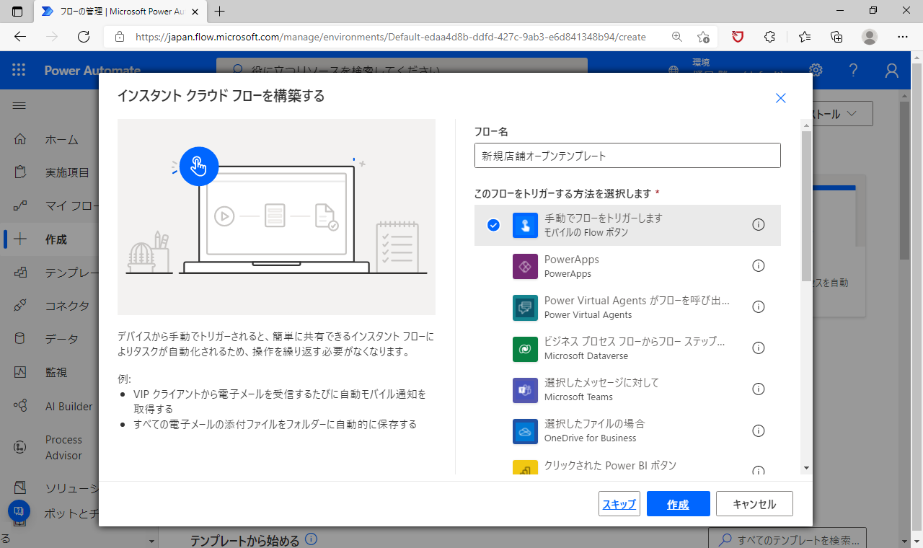The image size is (923, 548).
Task: Toggle the hamburger navigation menu
Action: 19,105
